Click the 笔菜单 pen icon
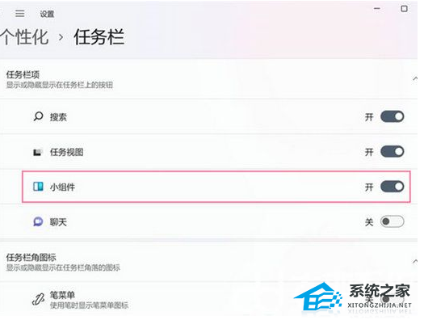Screen dimensions: 424x320 pyautogui.click(x=38, y=299)
